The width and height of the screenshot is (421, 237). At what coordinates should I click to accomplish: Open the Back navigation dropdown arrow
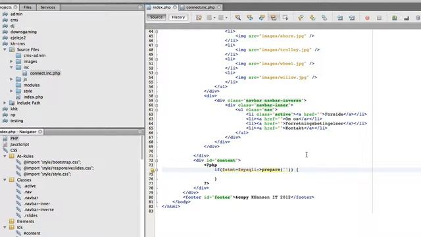[214, 18]
